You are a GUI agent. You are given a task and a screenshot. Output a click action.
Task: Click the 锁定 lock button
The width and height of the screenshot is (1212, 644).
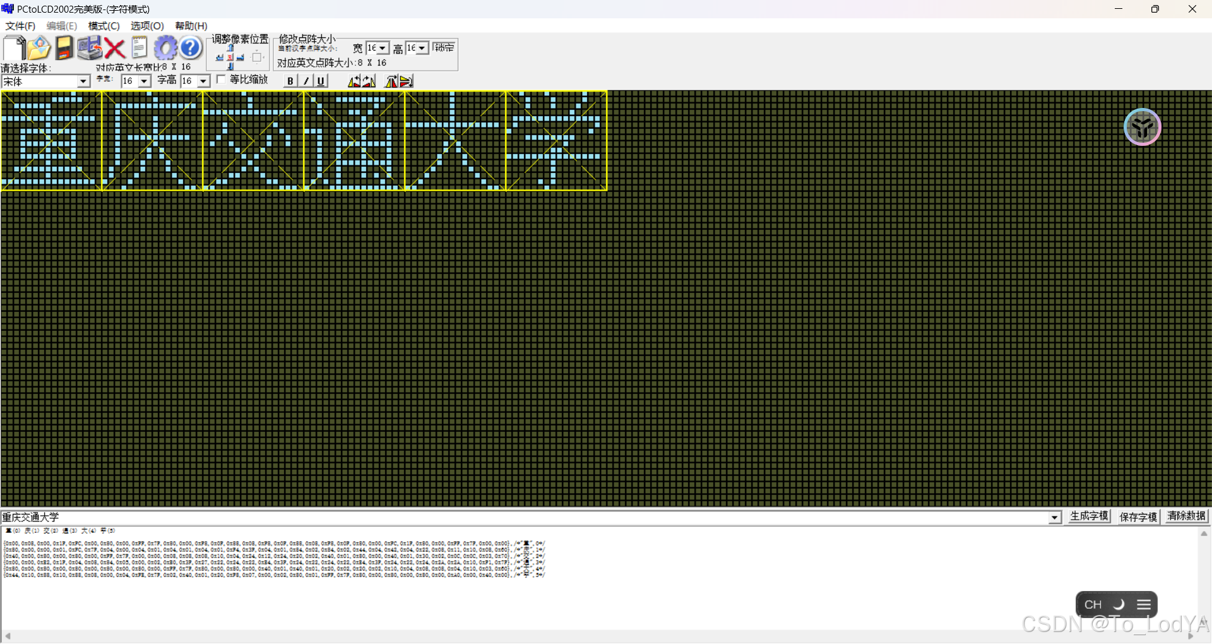pos(444,47)
